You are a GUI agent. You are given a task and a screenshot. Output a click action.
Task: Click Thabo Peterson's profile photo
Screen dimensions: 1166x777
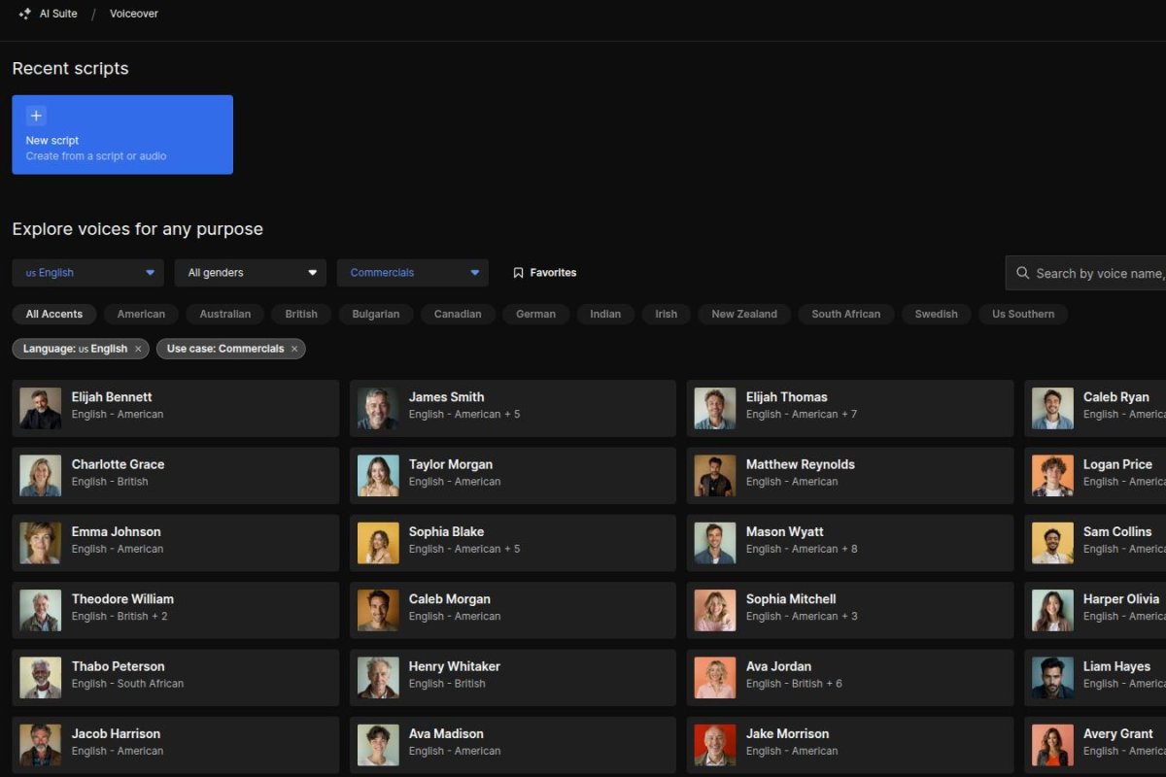pyautogui.click(x=40, y=678)
